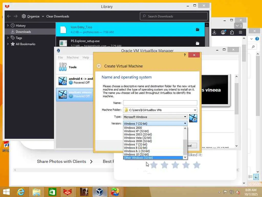Image resolution: width=262 pixels, height=197 pixels.
Task: Click version list scroll up arrow
Action: pos(185,128)
